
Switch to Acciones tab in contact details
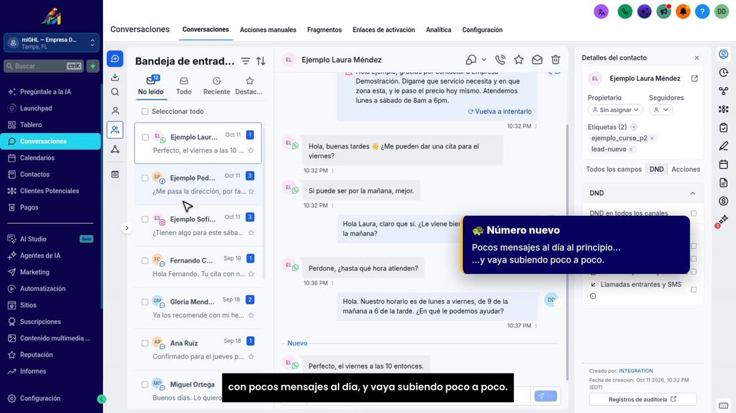(685, 169)
